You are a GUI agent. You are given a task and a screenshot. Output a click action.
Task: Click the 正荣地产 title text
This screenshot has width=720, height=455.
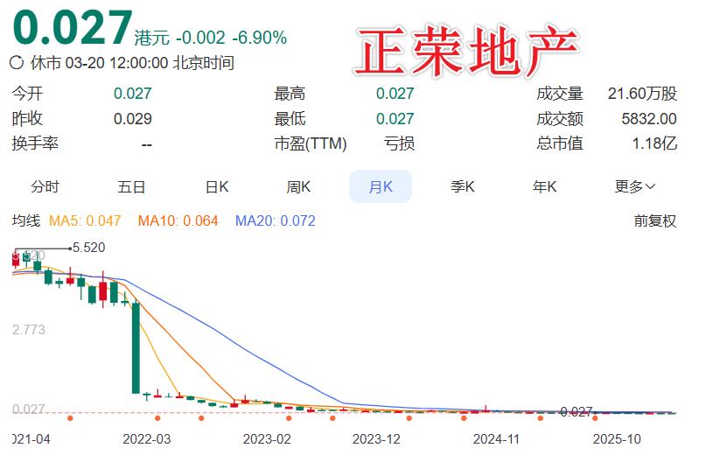click(x=465, y=52)
